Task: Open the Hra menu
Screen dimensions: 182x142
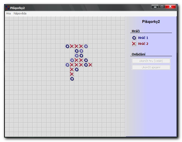Action: click(x=8, y=13)
